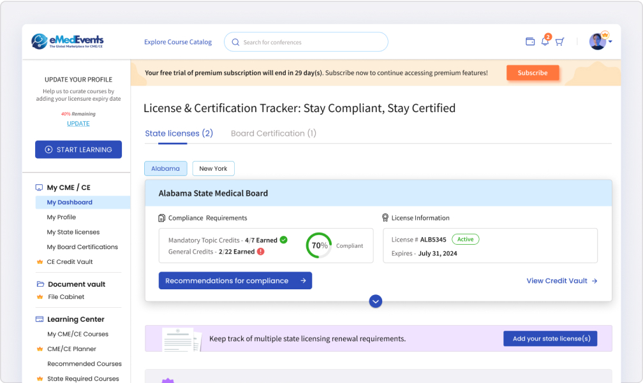Open the wallet icon in header
The height and width of the screenshot is (383, 643).
coord(530,41)
